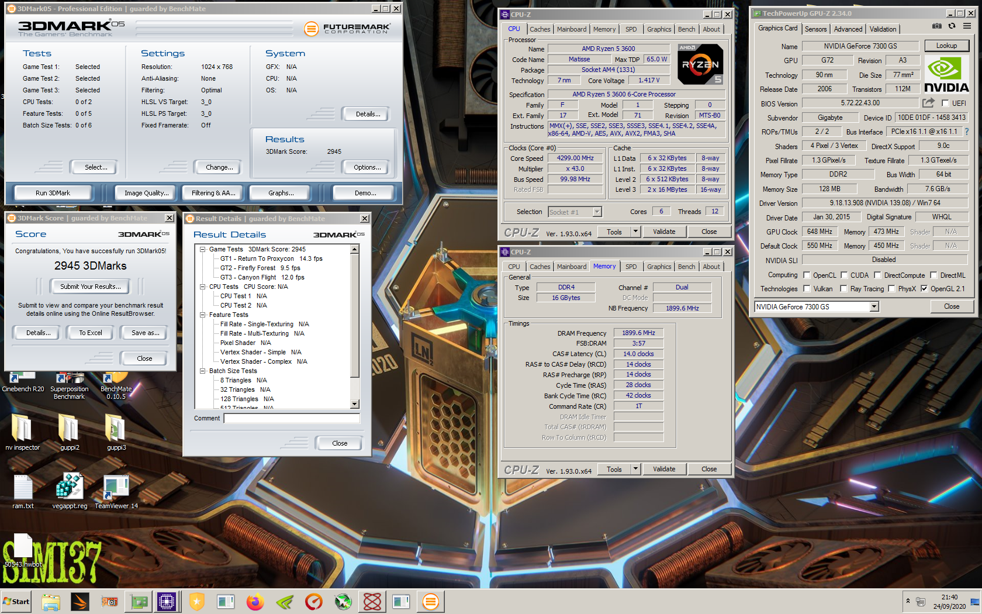982x614 pixels.
Task: Open SPD tab in bottom CPU-Z window
Action: pyautogui.click(x=631, y=267)
